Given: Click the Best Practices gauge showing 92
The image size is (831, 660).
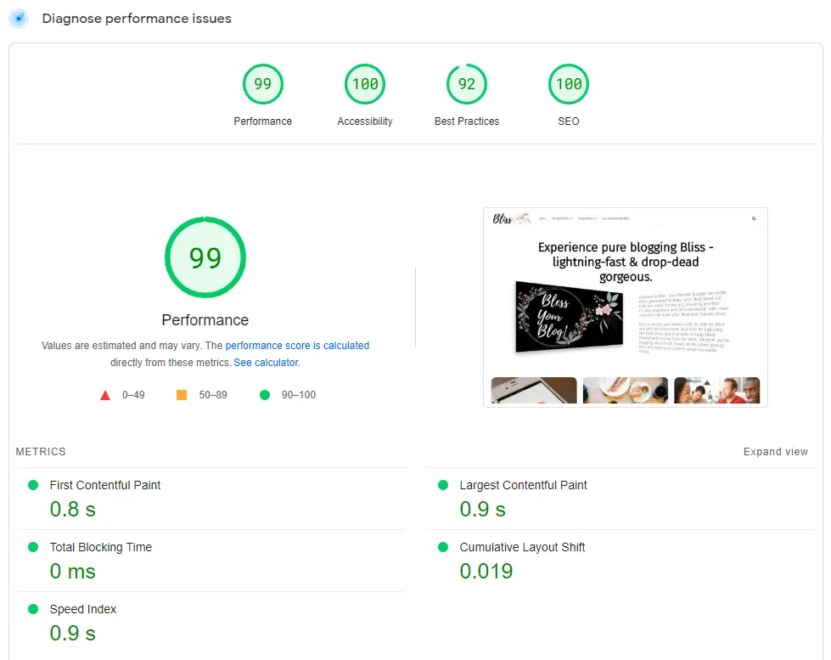Looking at the screenshot, I should 466,84.
